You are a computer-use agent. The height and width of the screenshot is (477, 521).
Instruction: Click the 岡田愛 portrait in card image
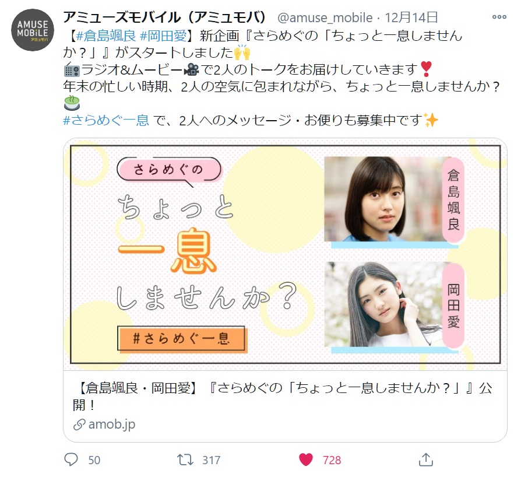384,304
